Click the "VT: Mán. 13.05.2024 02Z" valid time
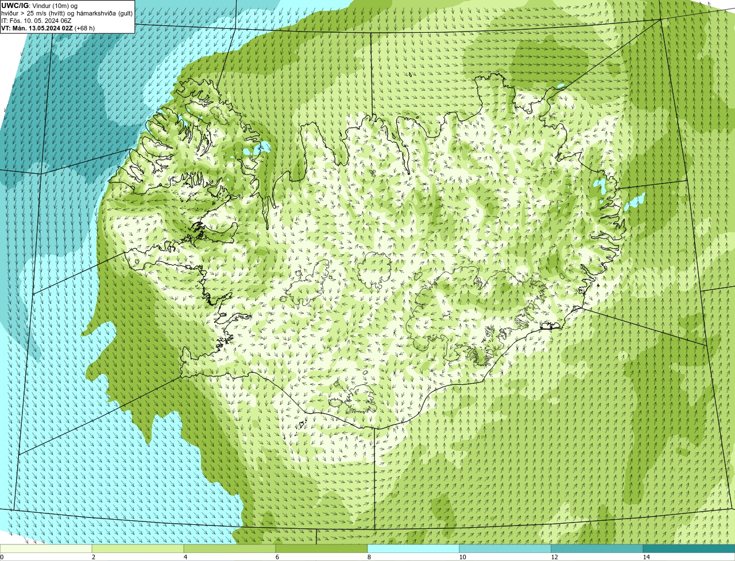This screenshot has width=735, height=561. pos(37,28)
